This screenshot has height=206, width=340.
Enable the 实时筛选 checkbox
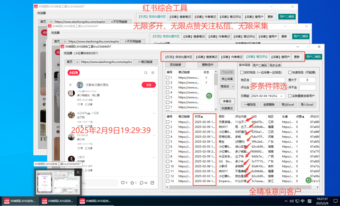coord(242,72)
